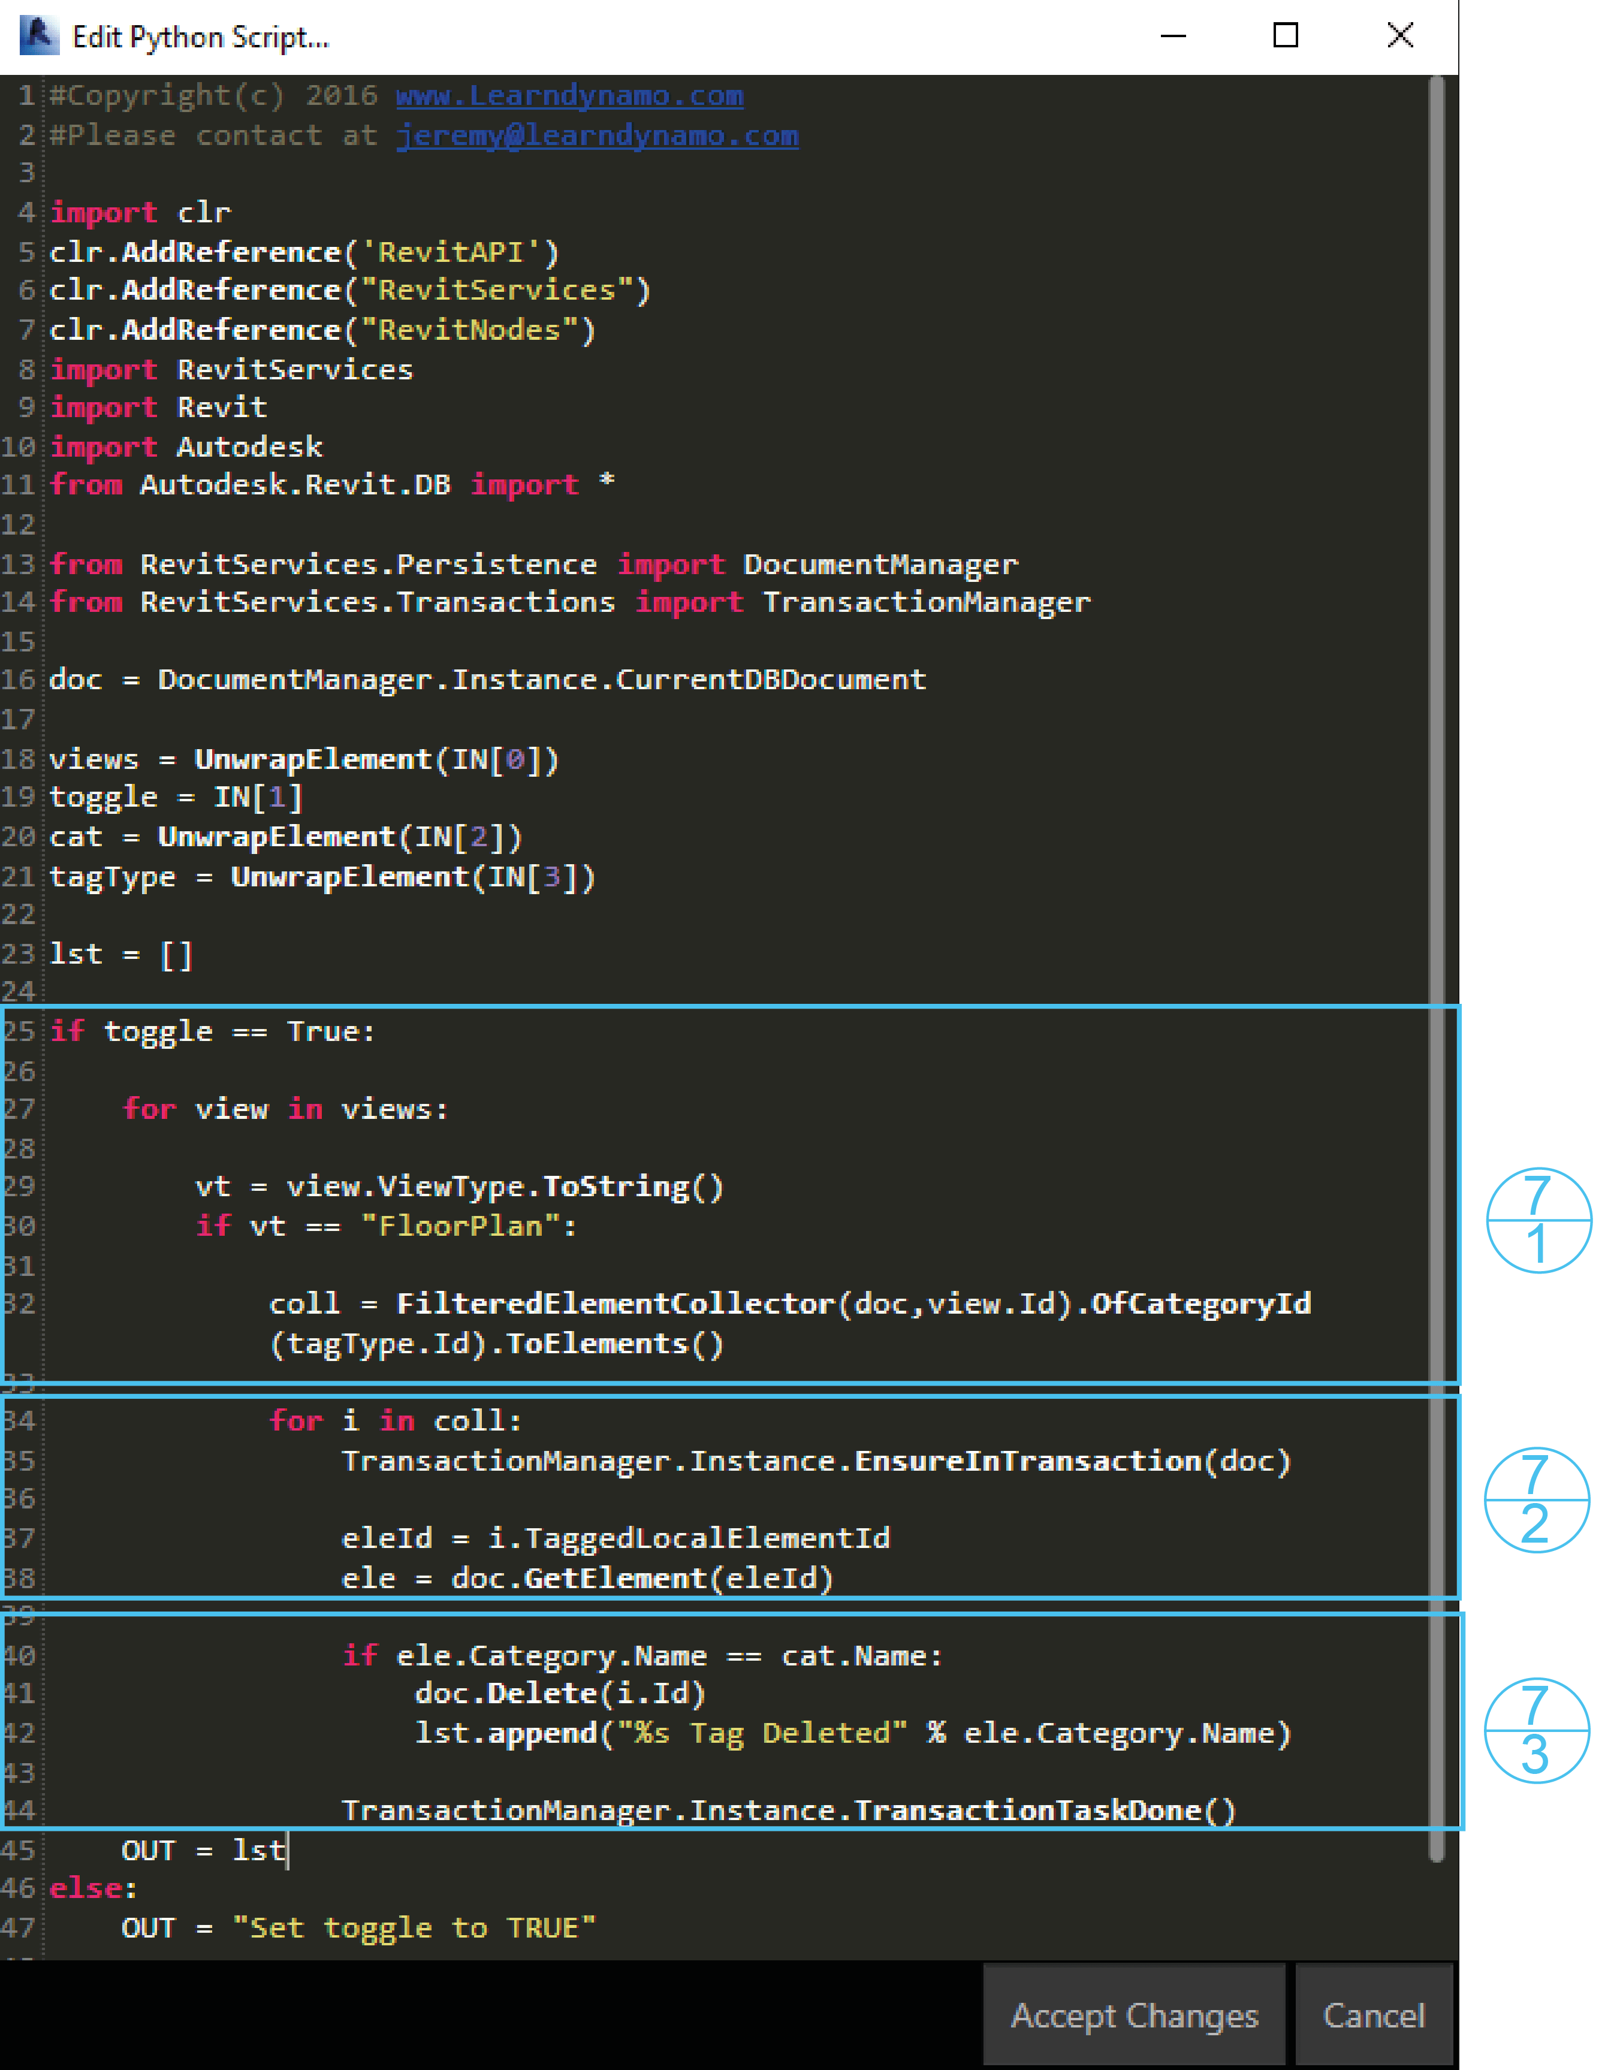Click line number 16 in the gutter
The width and height of the screenshot is (1623, 2070).
click(18, 680)
